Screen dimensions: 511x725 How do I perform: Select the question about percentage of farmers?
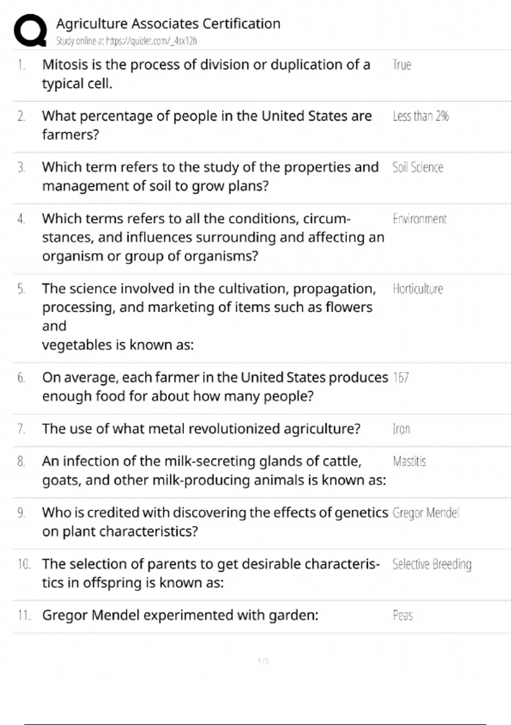coord(207,125)
